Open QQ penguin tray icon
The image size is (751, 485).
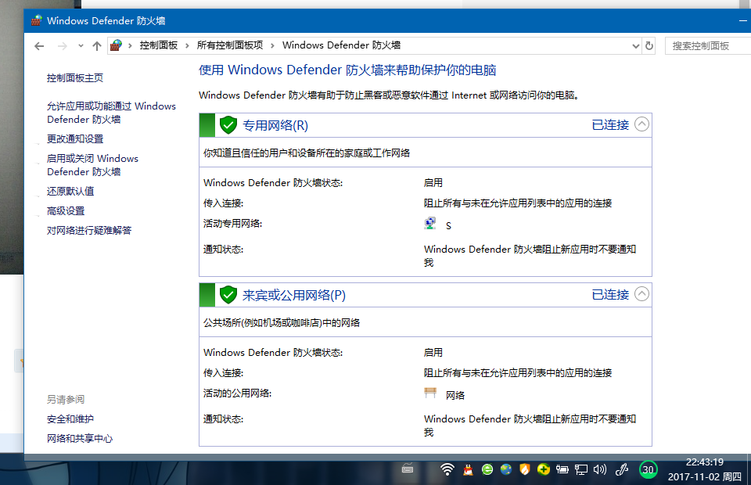[468, 469]
